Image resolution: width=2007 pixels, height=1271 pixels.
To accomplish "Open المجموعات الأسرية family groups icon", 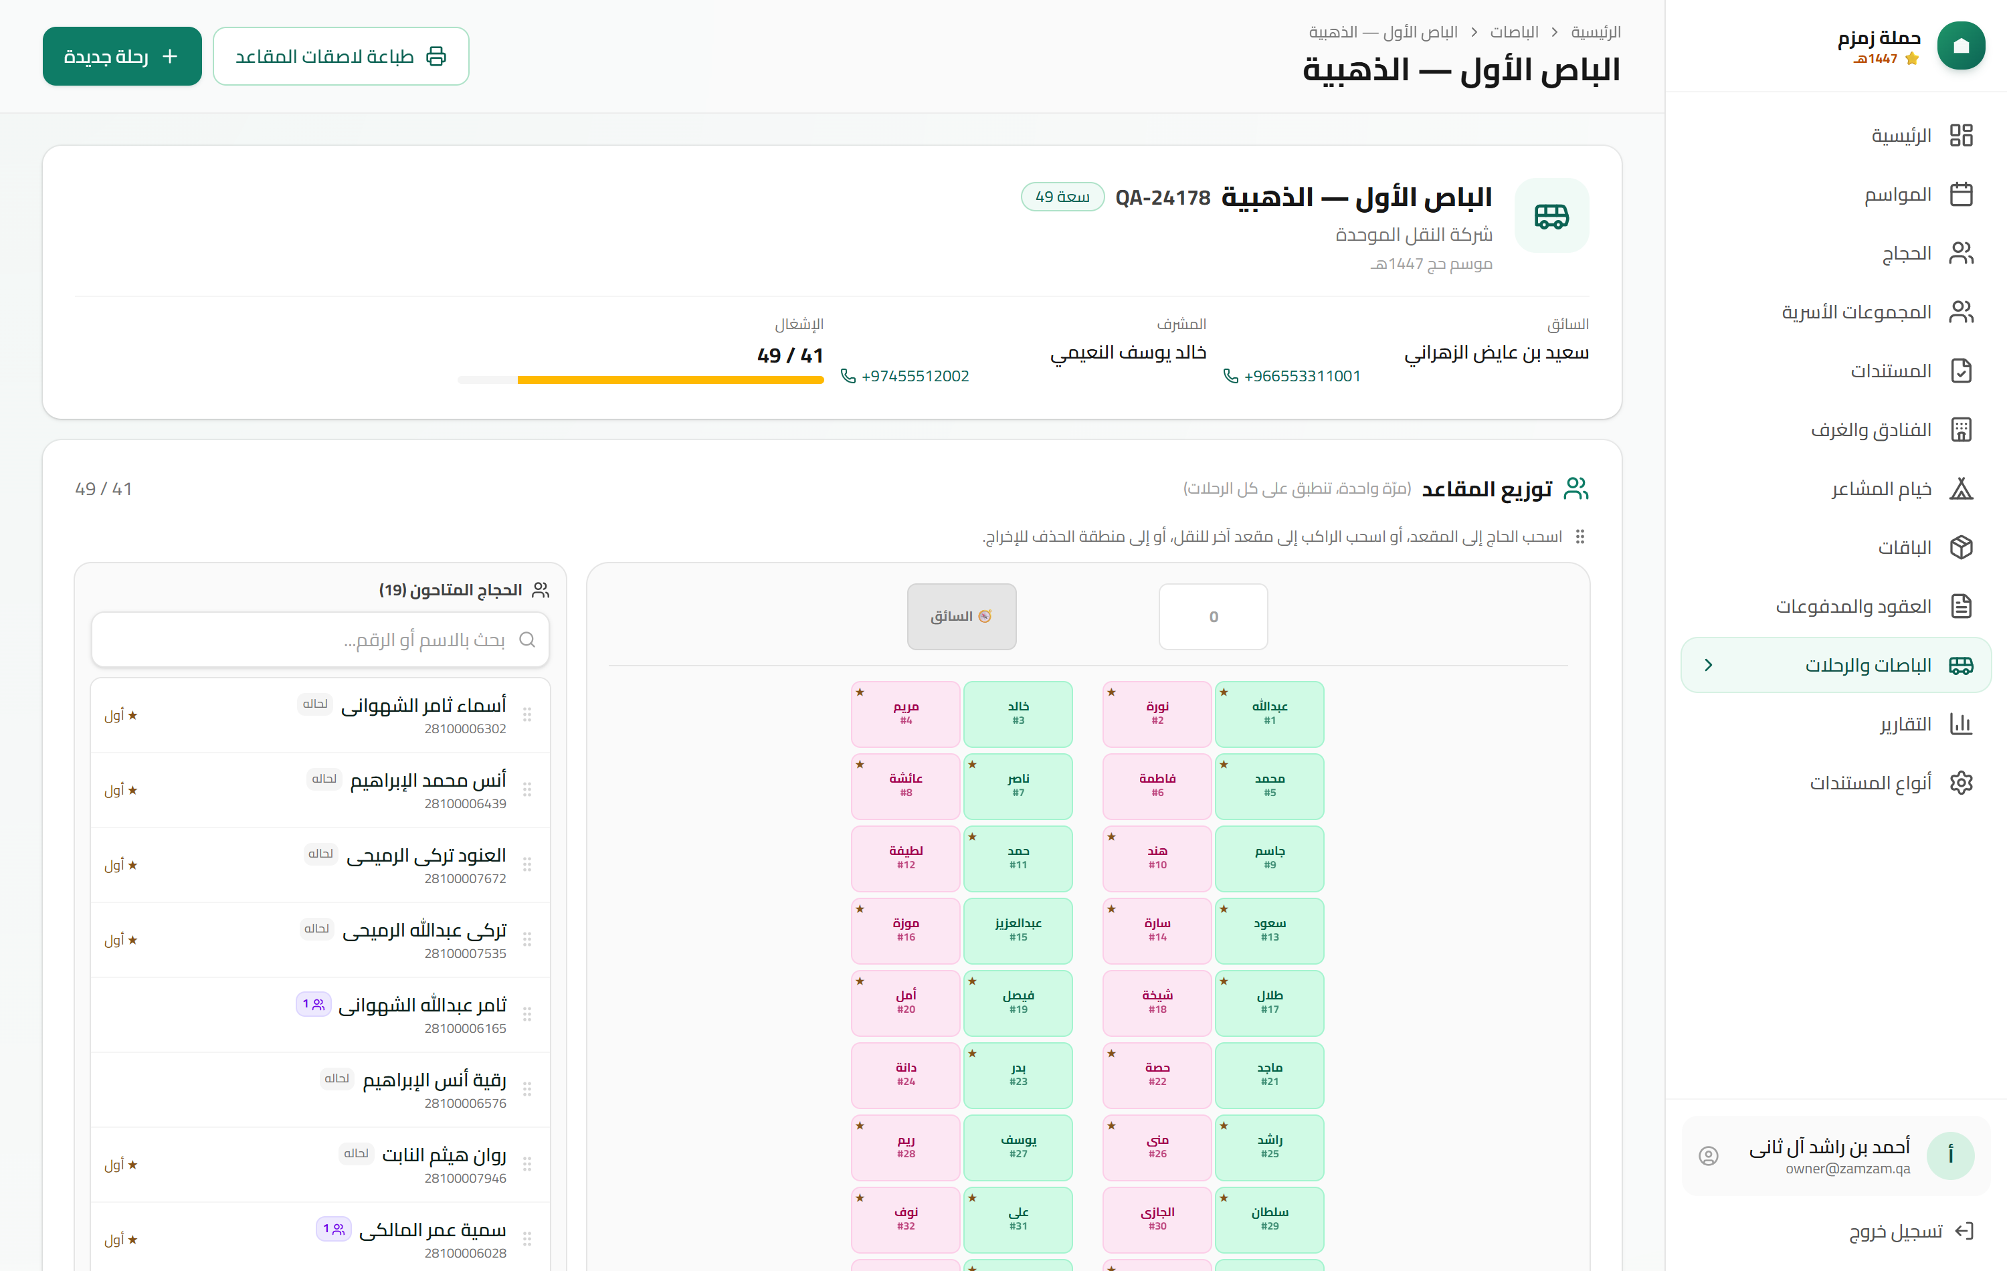I will [x=1960, y=312].
